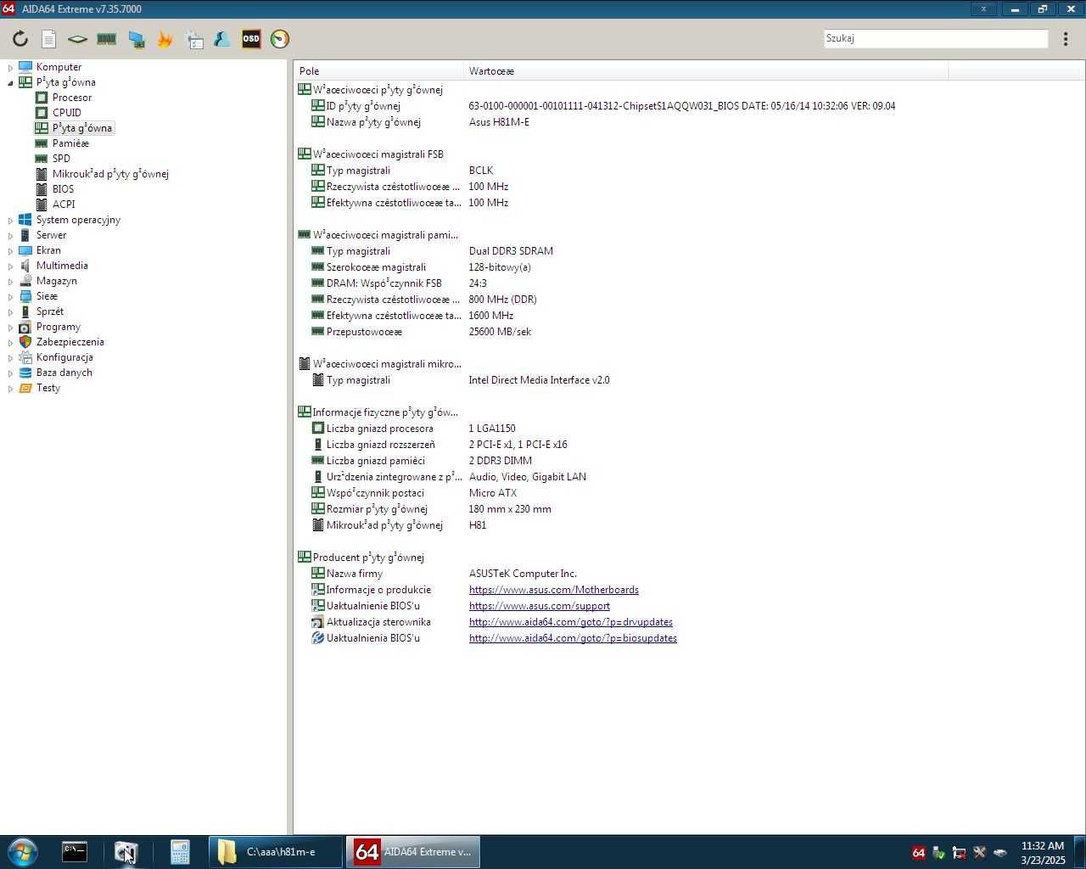Switch to the C:\aaa\h81m-e taskbar window
1086x869 pixels.
[277, 852]
